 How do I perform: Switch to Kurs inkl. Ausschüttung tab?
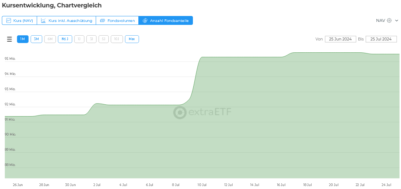(70, 20)
